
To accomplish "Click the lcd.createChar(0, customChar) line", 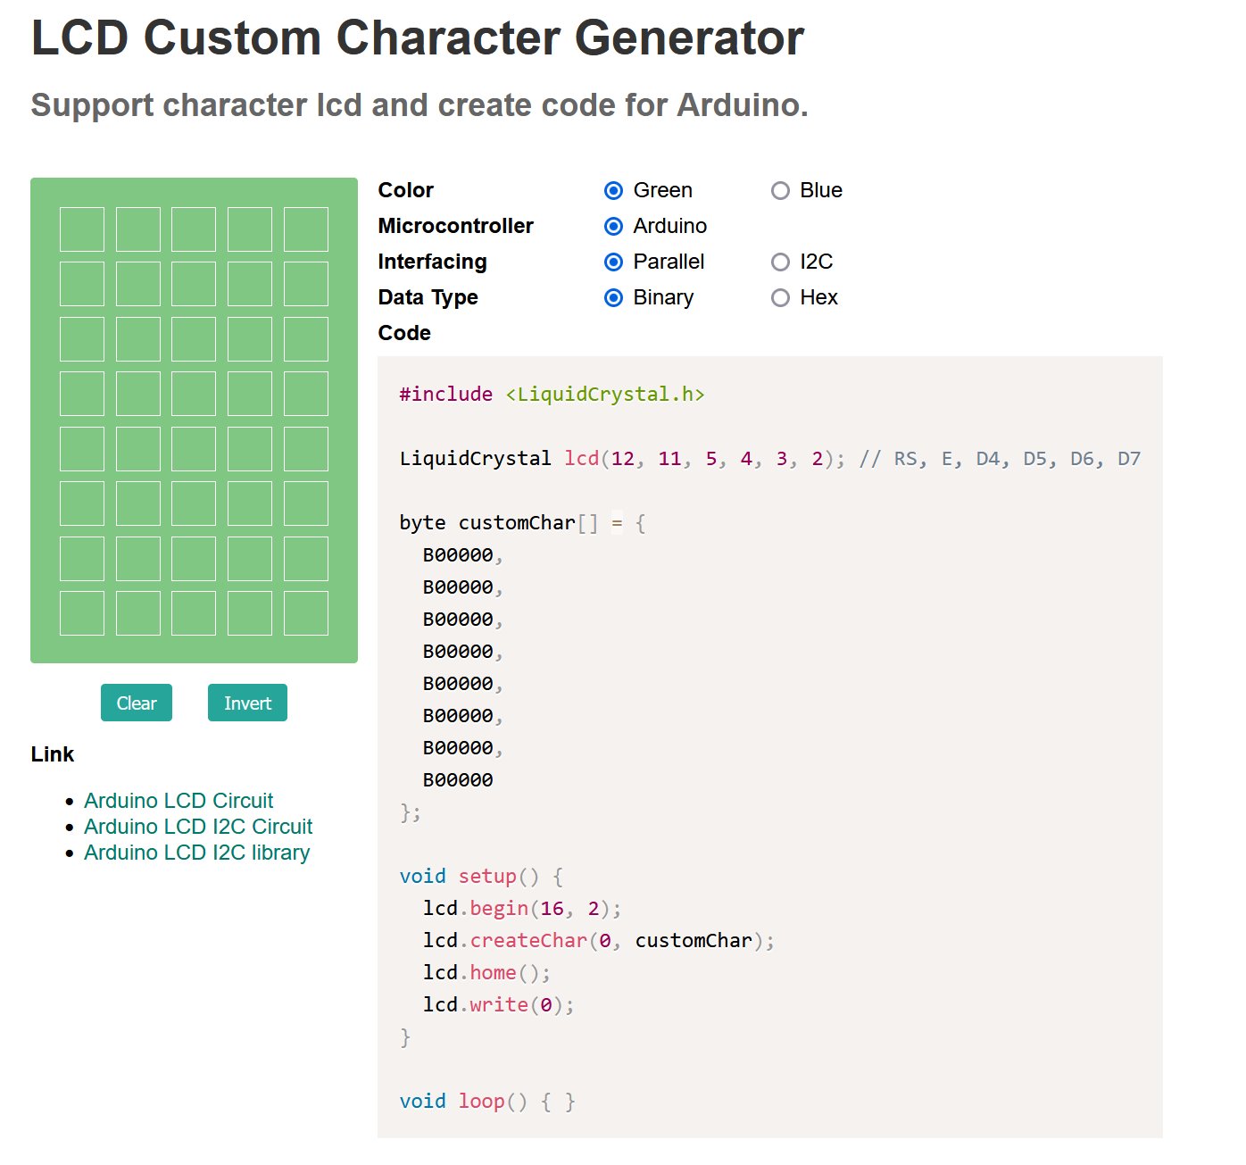I will click(x=599, y=941).
